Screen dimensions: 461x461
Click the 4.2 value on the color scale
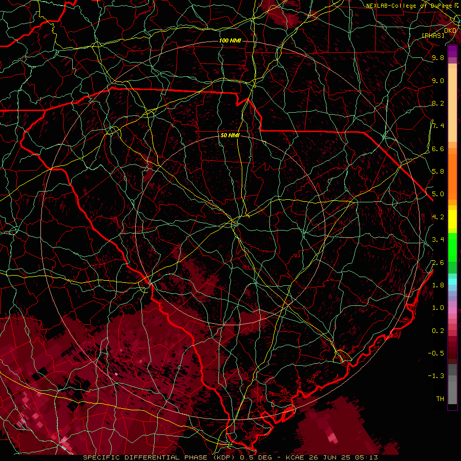click(438, 217)
